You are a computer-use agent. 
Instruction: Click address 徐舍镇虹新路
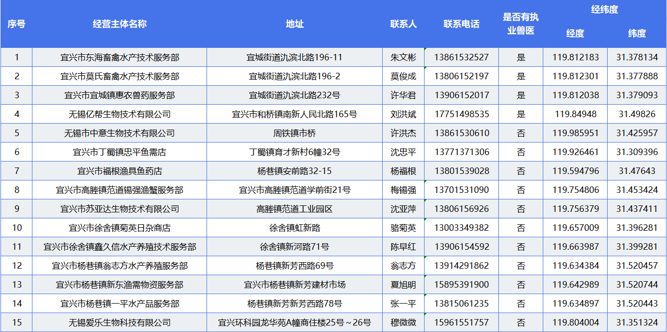295,228
